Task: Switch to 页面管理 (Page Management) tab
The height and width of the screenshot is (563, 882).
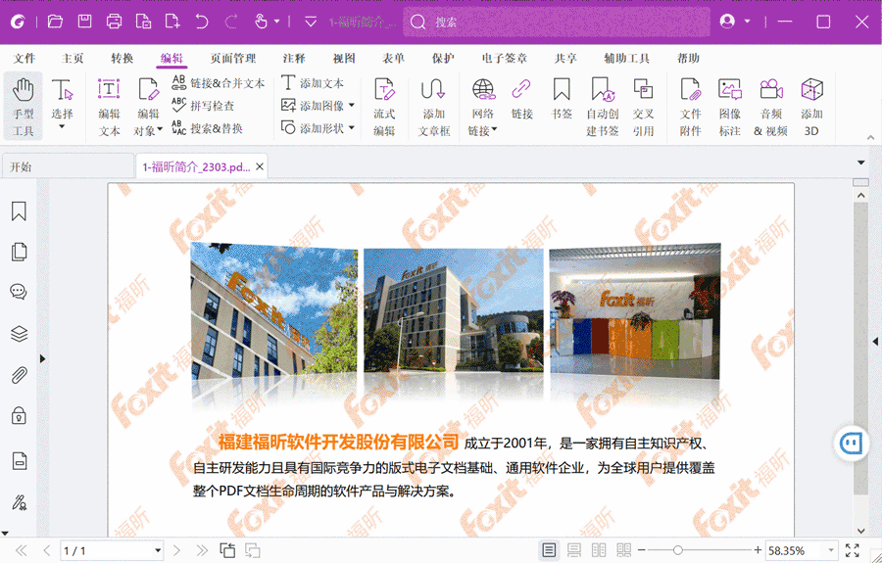Action: pos(233,58)
